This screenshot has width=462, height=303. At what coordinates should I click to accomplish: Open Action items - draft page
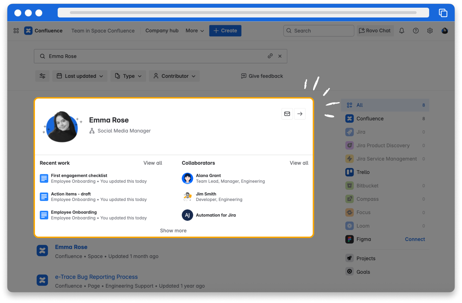tap(71, 194)
